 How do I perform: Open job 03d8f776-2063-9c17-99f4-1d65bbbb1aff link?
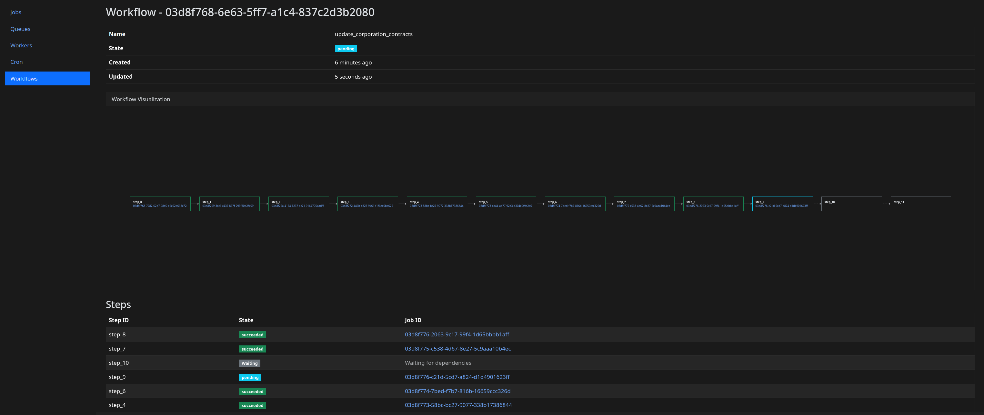click(x=457, y=334)
